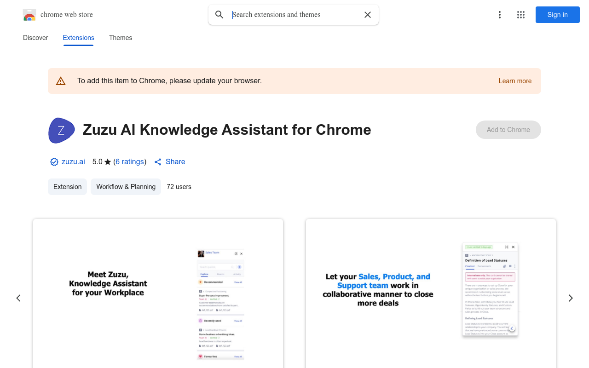Click the Share link text
589x368 pixels.
pos(175,162)
